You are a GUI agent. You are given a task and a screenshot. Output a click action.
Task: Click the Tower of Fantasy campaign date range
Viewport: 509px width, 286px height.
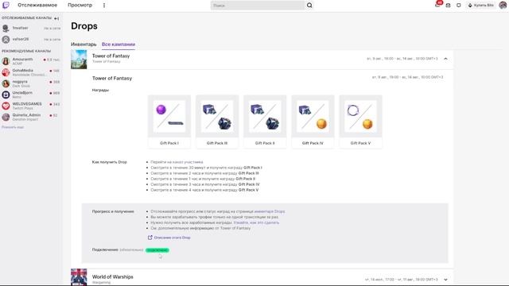coord(402,59)
